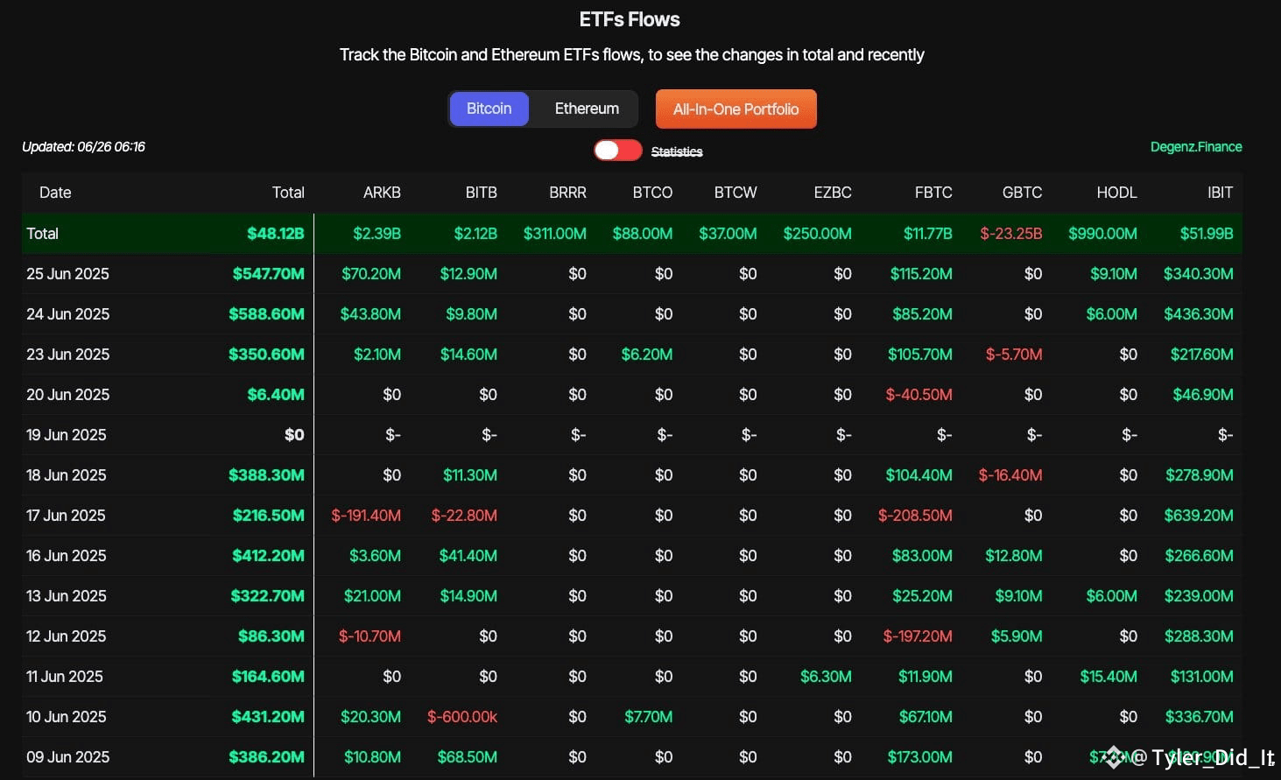This screenshot has height=780, width=1281.
Task: Click the BRRR column header
Action: [x=567, y=193]
